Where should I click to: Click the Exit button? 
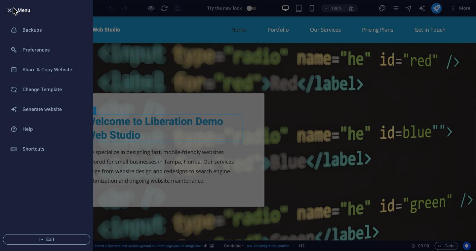(47, 239)
